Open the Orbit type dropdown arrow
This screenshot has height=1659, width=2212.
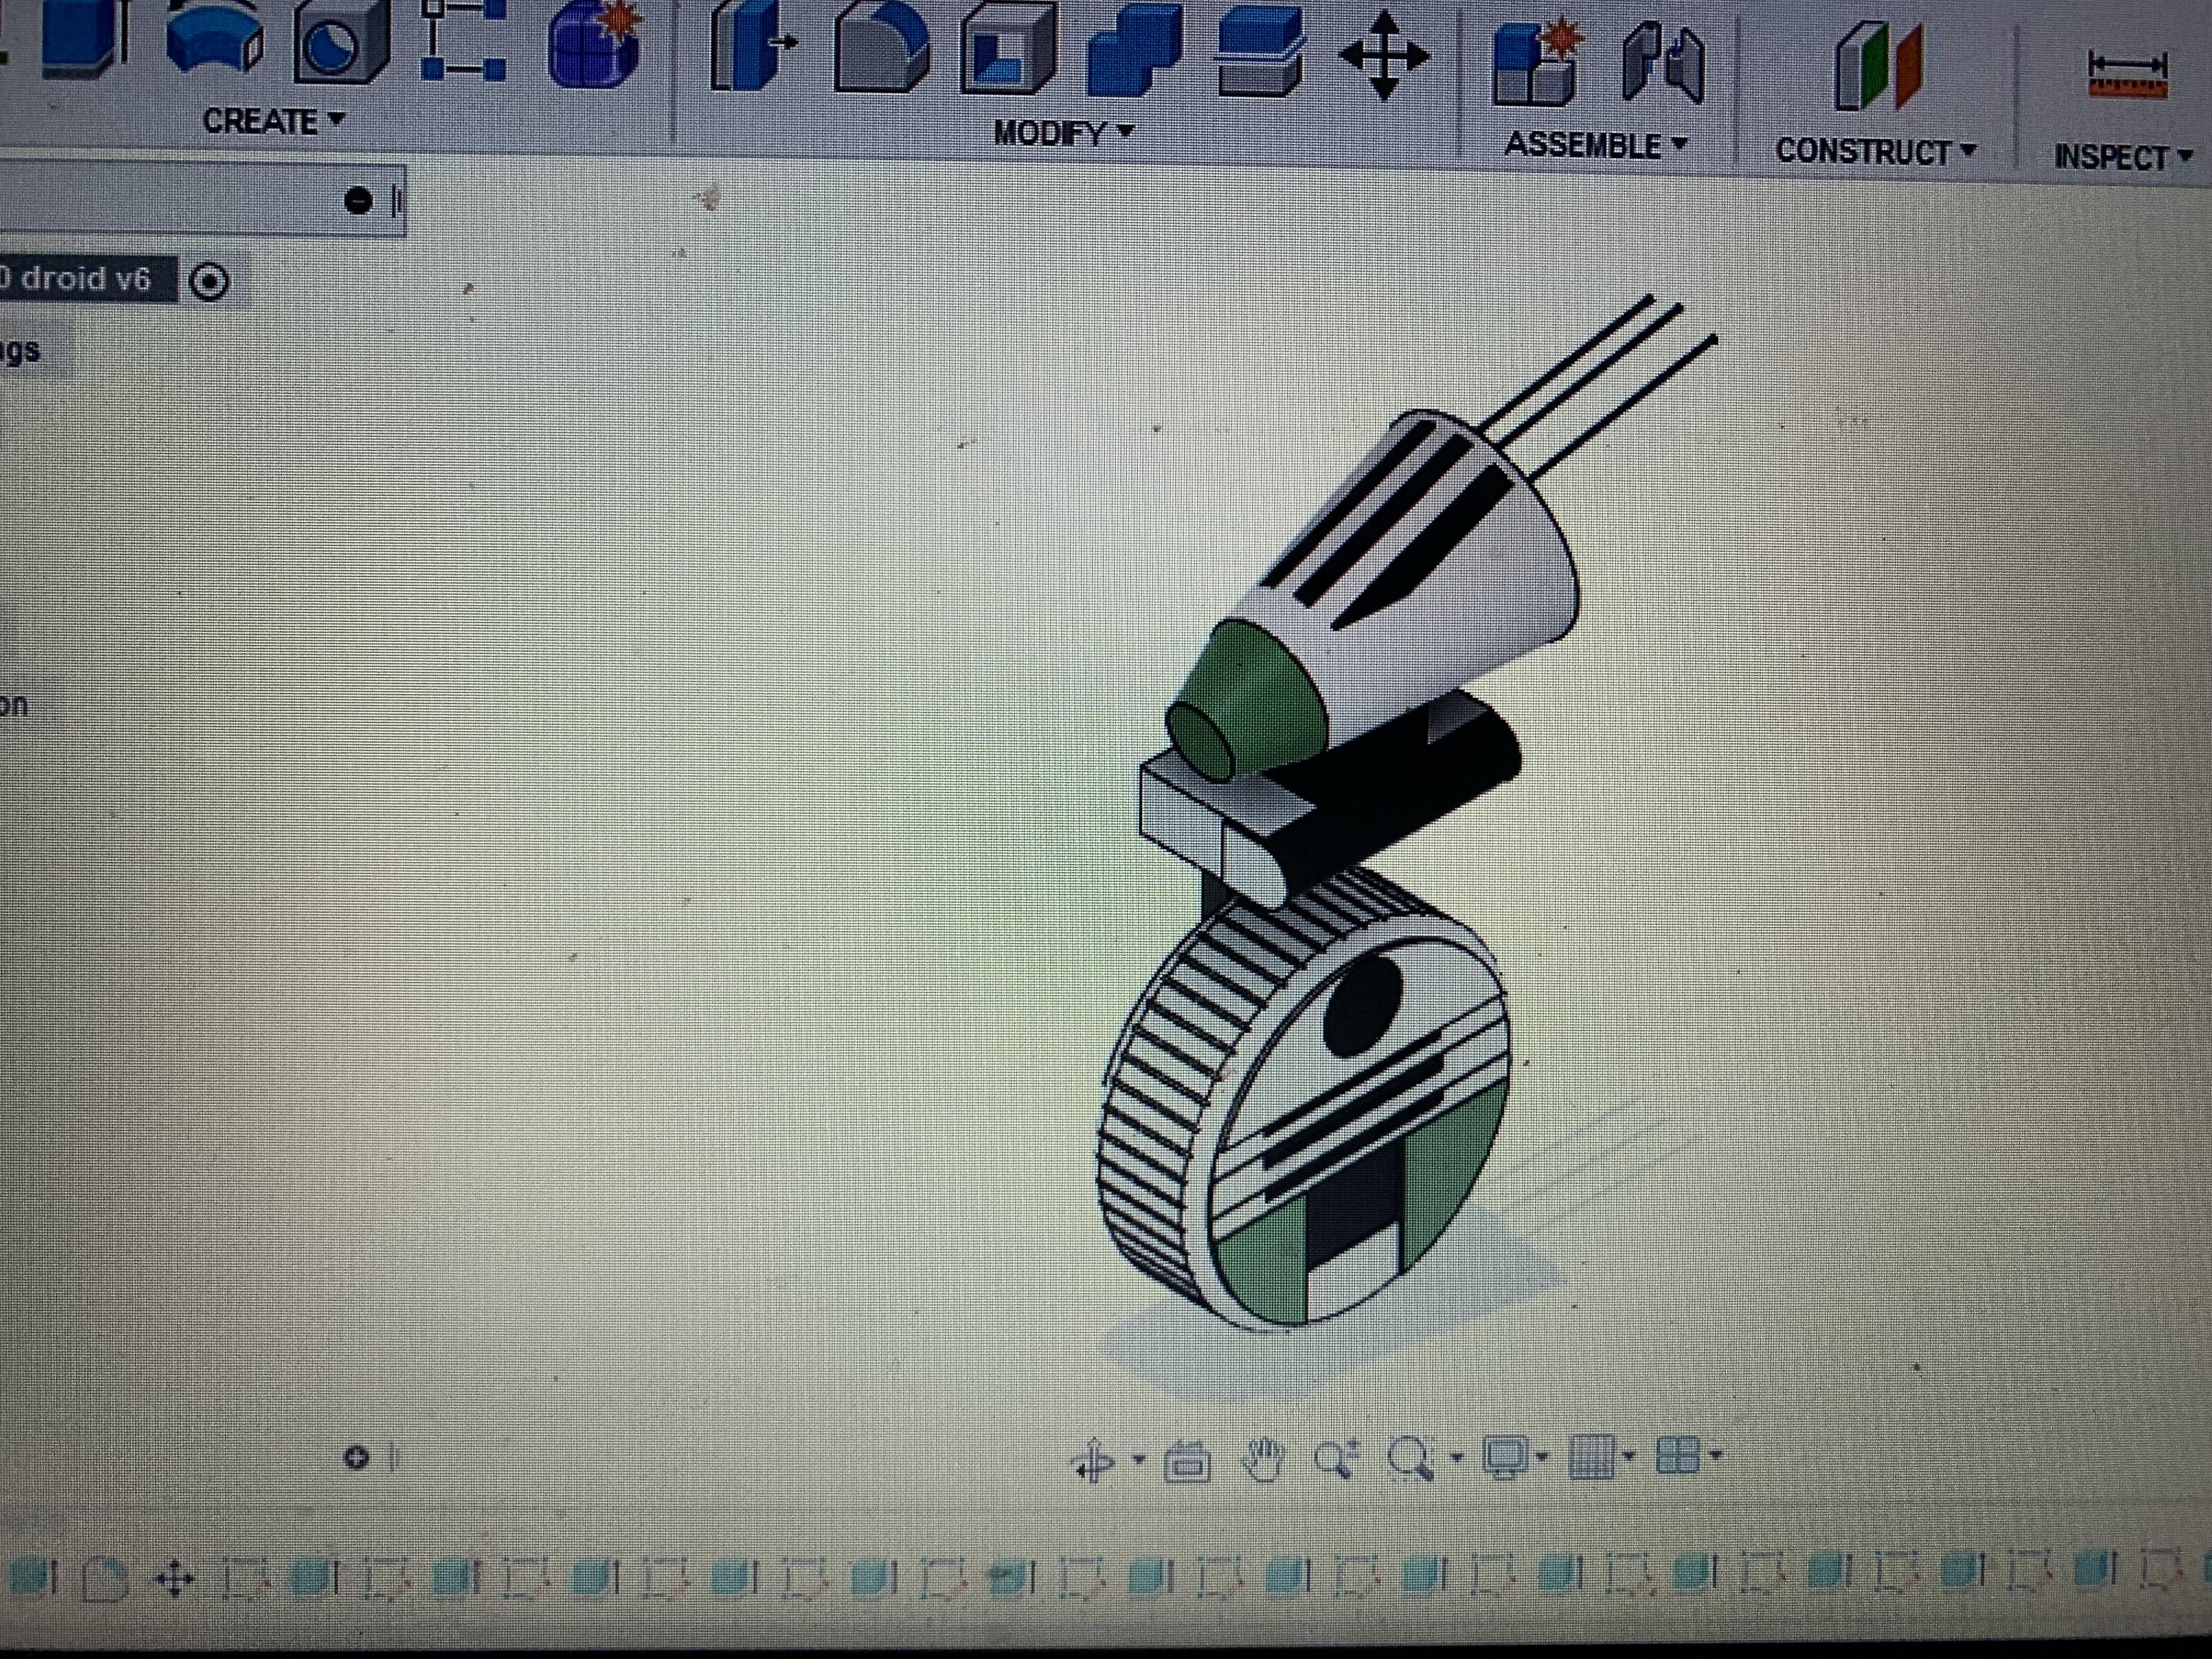1138,1460
